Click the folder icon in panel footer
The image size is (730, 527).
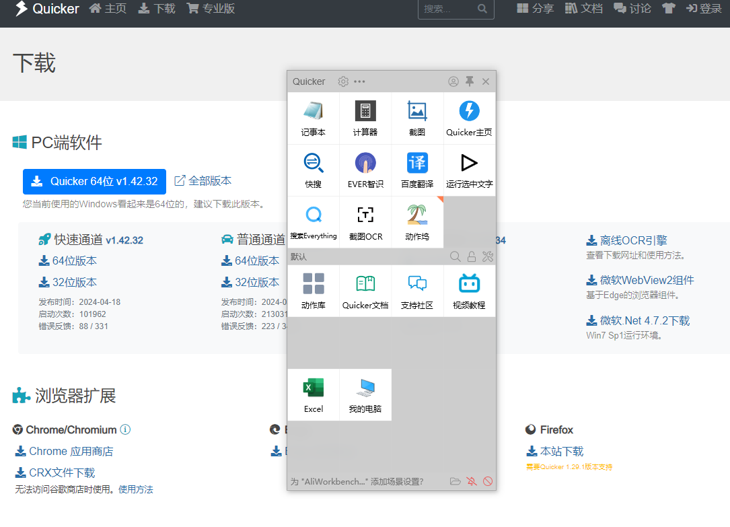[x=455, y=481]
